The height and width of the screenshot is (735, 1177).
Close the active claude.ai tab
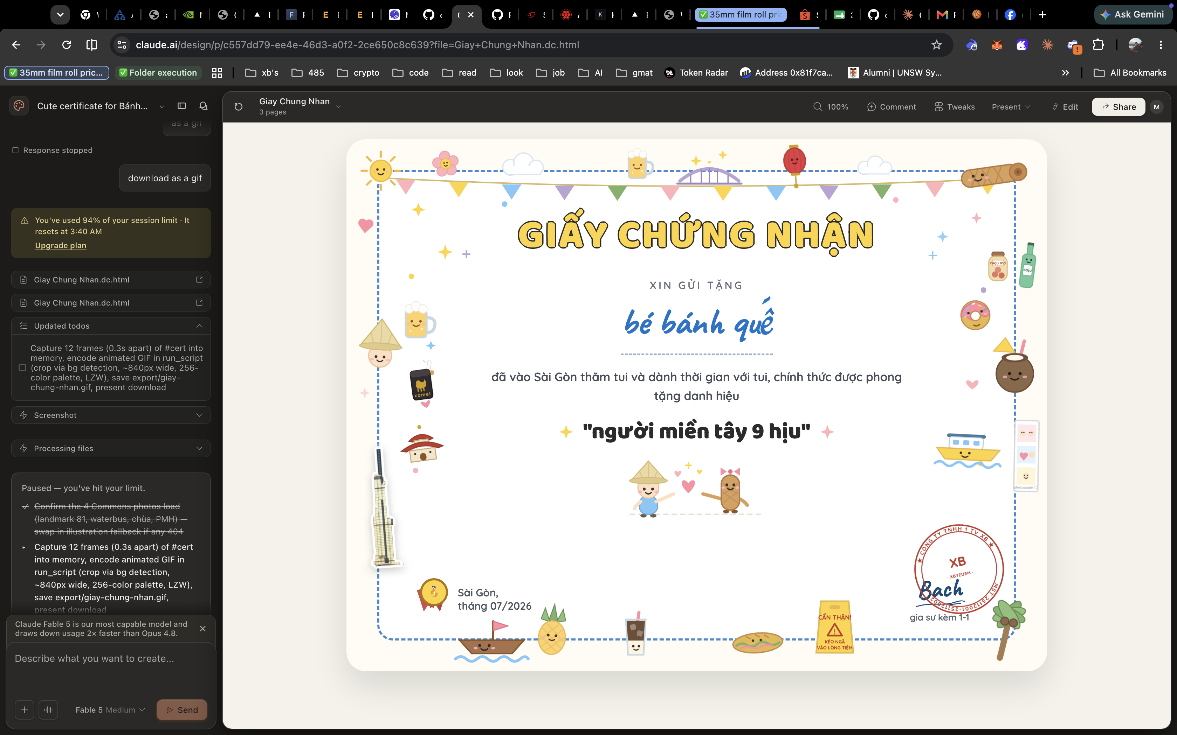(x=471, y=15)
